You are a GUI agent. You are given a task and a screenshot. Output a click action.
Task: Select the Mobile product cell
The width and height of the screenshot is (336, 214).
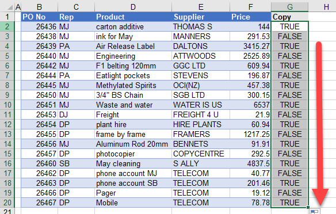[x=133, y=202]
